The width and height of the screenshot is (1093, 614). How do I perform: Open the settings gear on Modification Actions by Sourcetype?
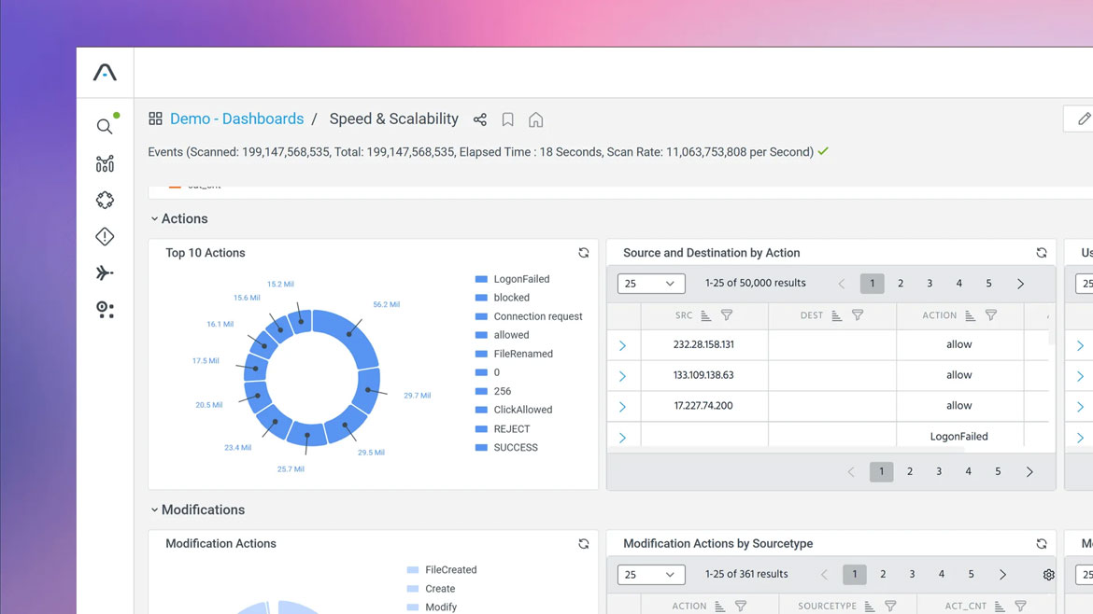point(1048,575)
